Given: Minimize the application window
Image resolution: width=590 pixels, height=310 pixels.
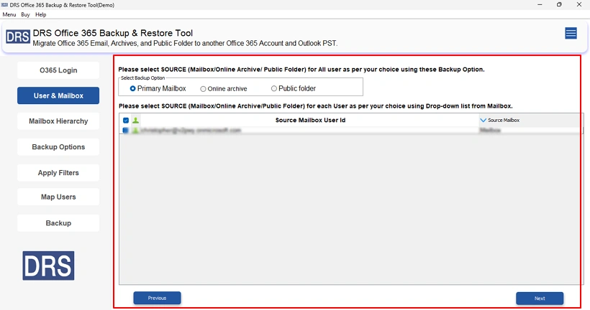Looking at the screenshot, I should pos(540,4).
